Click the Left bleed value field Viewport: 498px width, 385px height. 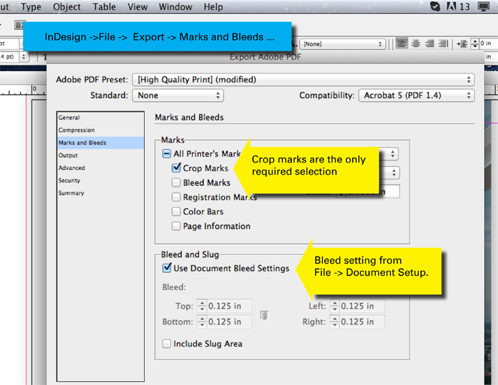362,306
